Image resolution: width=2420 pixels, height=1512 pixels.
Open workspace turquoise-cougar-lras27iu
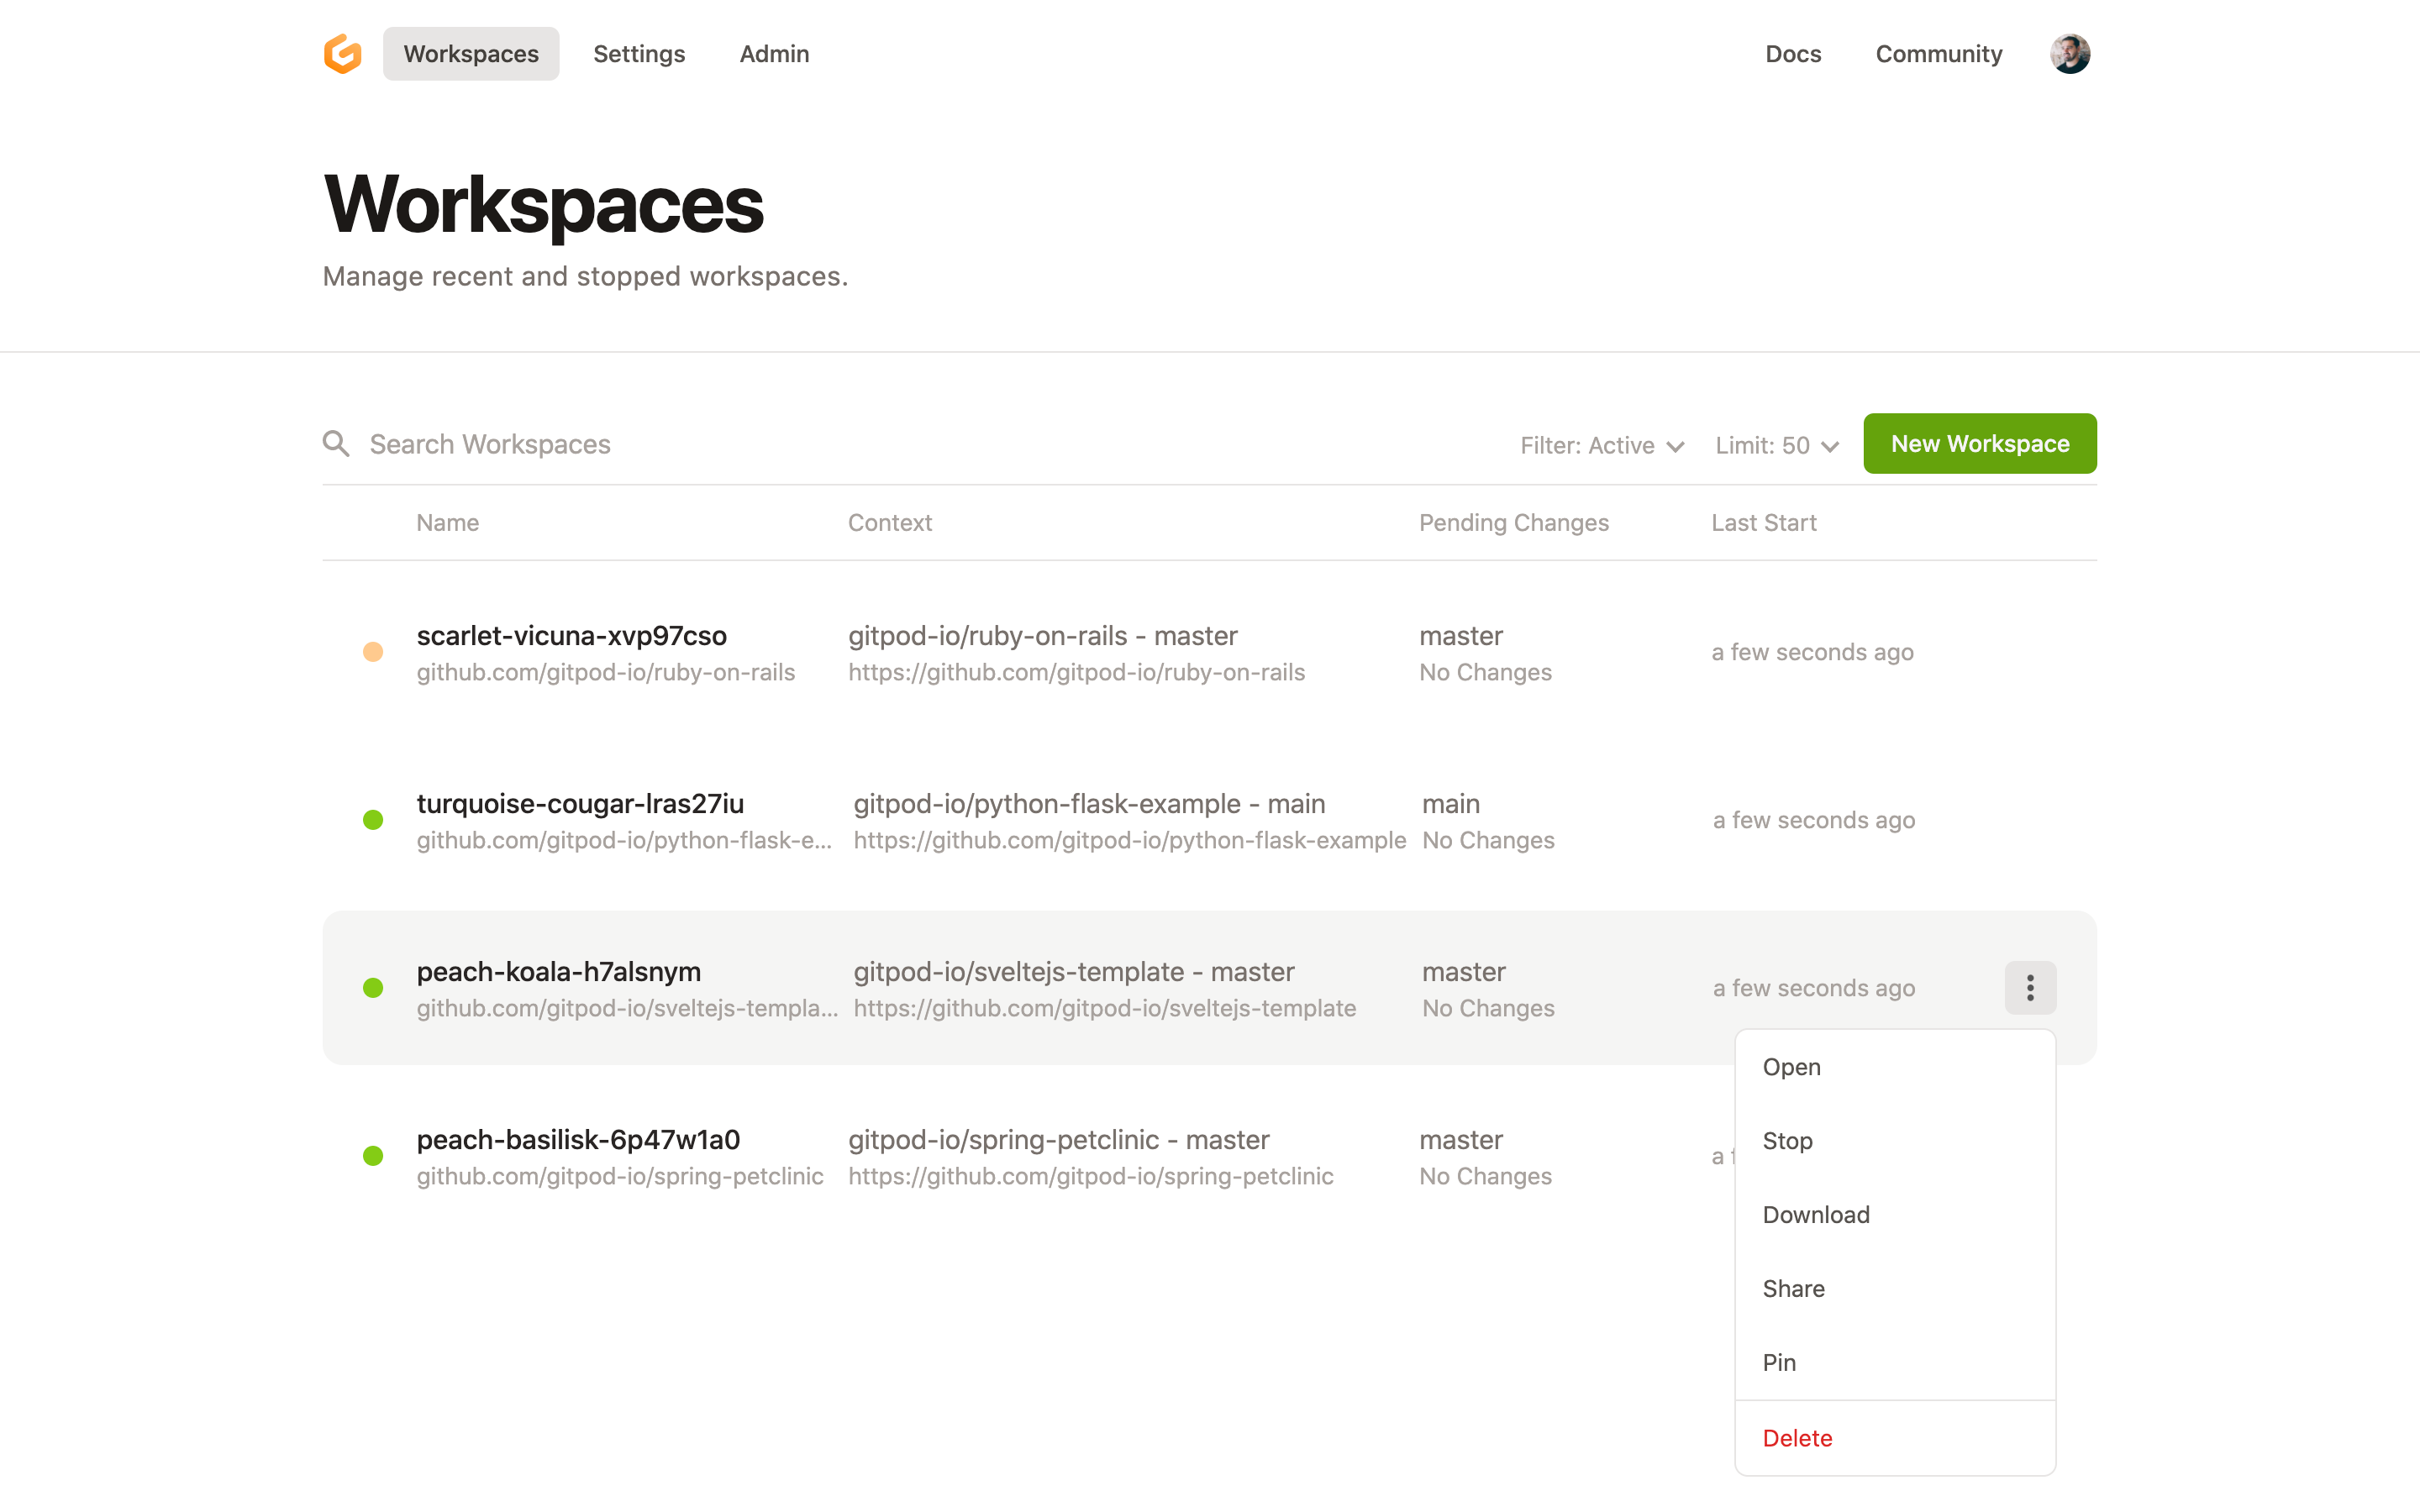click(580, 804)
